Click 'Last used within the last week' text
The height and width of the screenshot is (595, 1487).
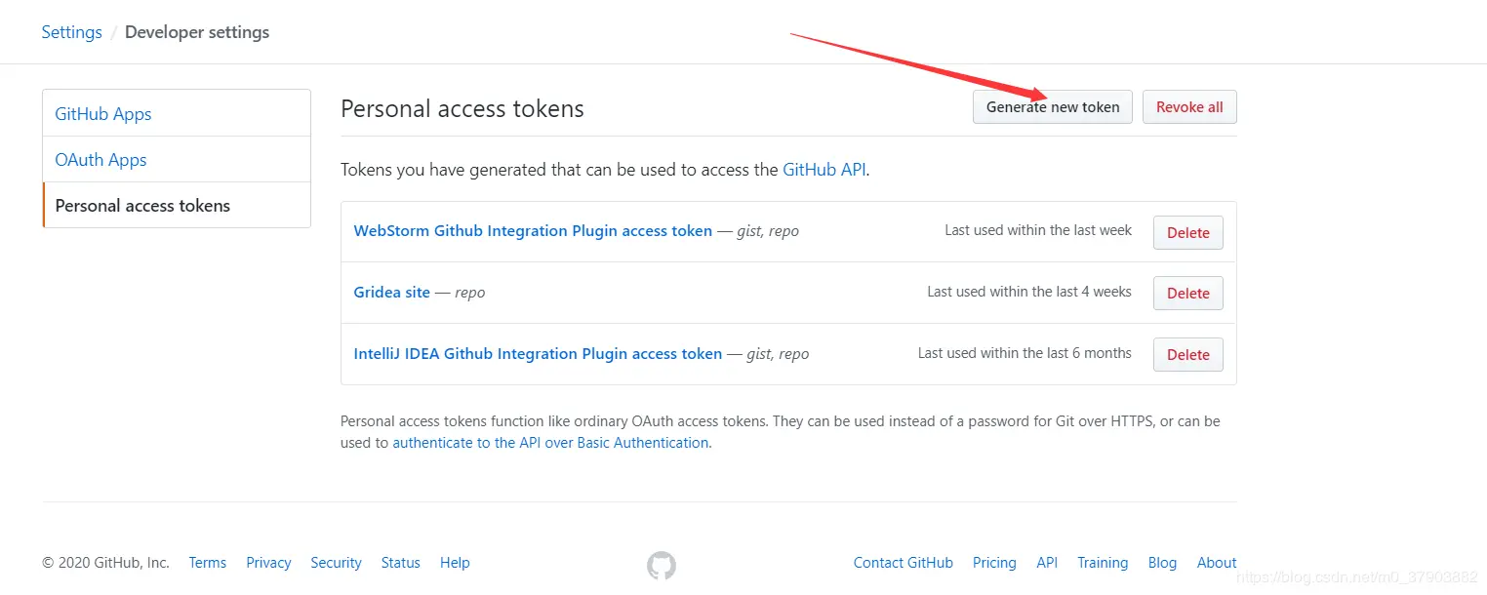click(x=1038, y=230)
